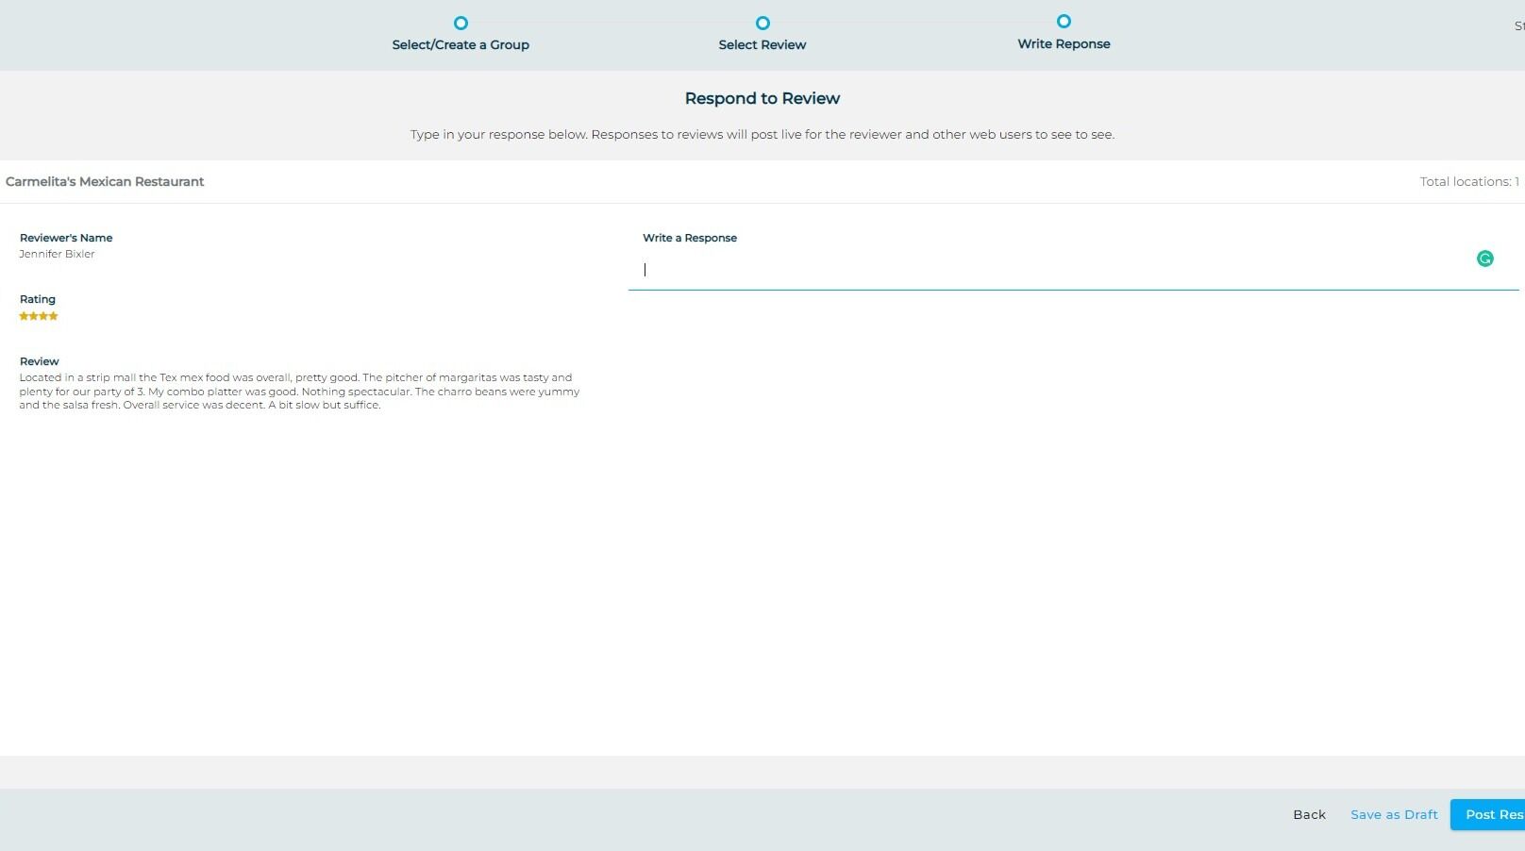Click the Grammarly icon in response field

(1484, 259)
